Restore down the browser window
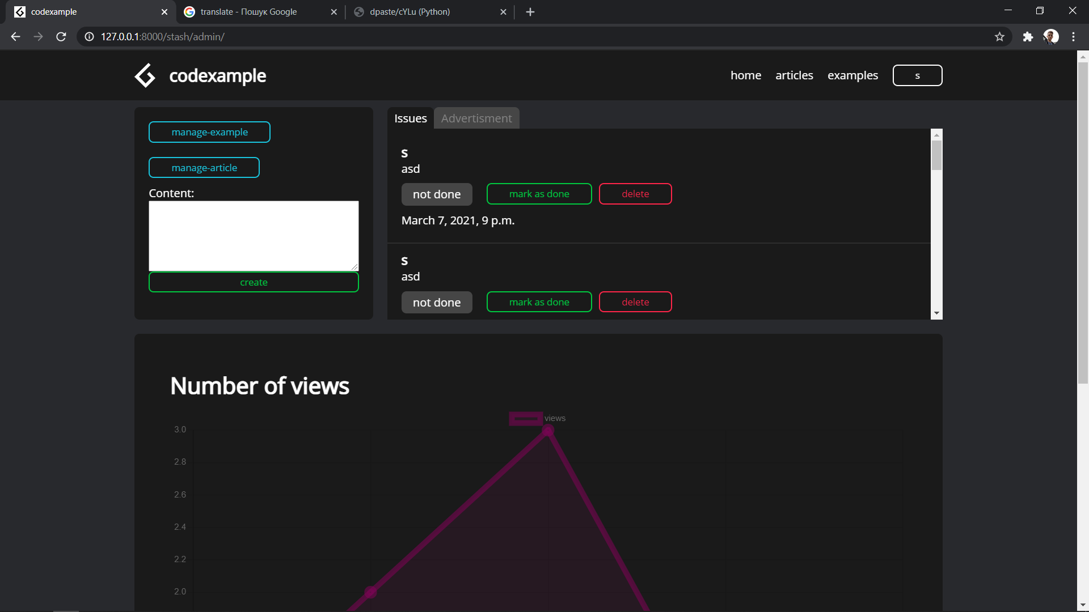 1040,11
